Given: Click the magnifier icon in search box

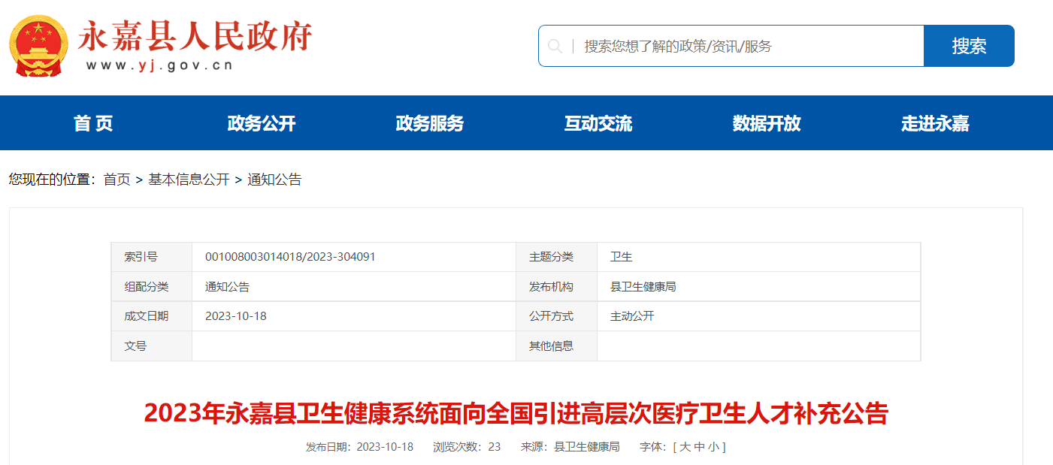Looking at the screenshot, I should (x=555, y=47).
